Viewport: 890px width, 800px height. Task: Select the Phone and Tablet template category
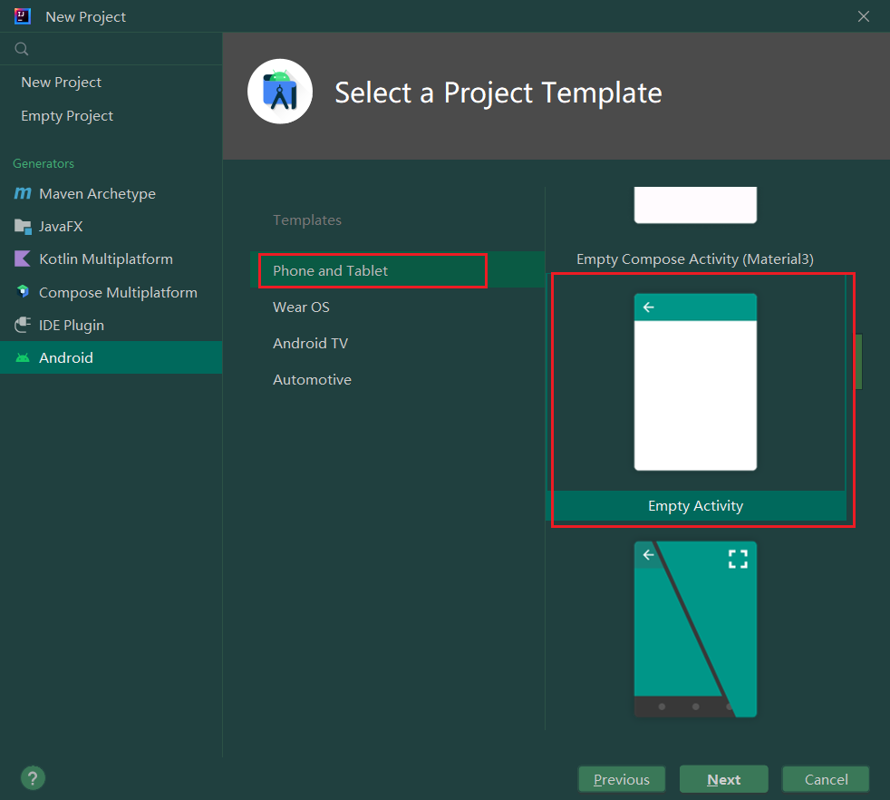(x=397, y=270)
